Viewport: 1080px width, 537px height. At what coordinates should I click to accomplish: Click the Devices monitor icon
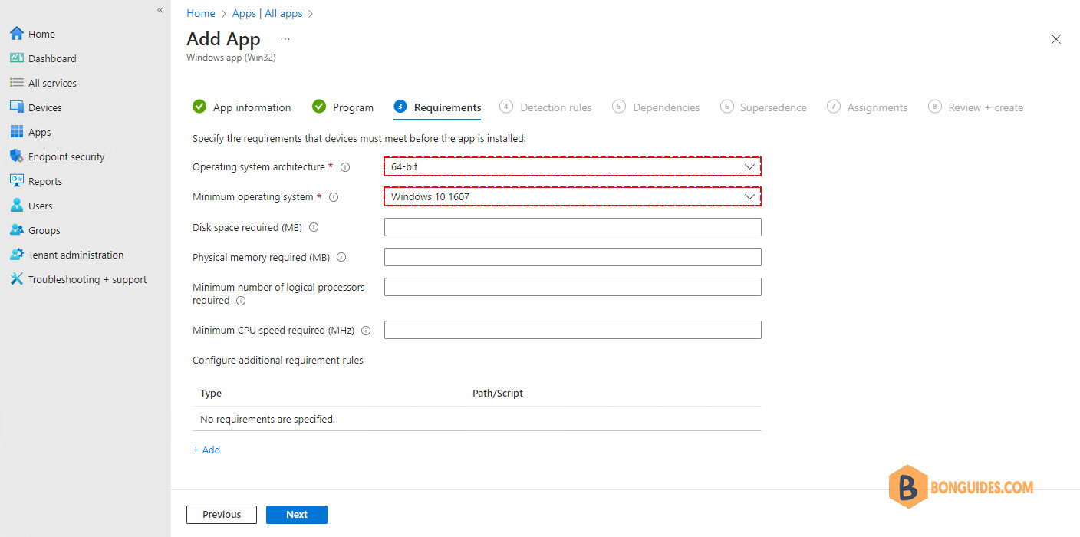click(x=17, y=107)
